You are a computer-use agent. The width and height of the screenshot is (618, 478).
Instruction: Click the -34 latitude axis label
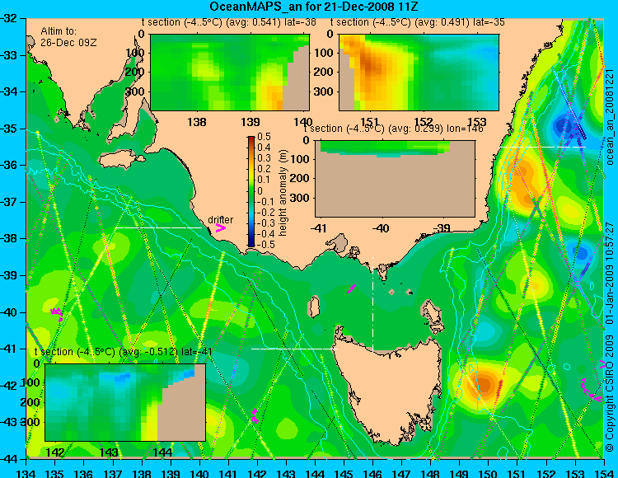coord(9,91)
